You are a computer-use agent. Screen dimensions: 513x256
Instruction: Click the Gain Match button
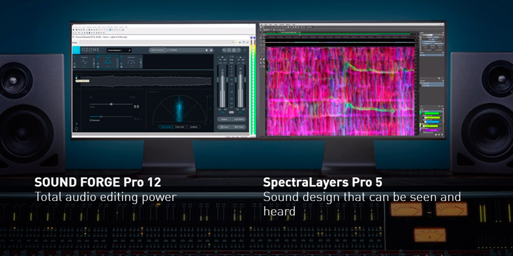point(239,120)
